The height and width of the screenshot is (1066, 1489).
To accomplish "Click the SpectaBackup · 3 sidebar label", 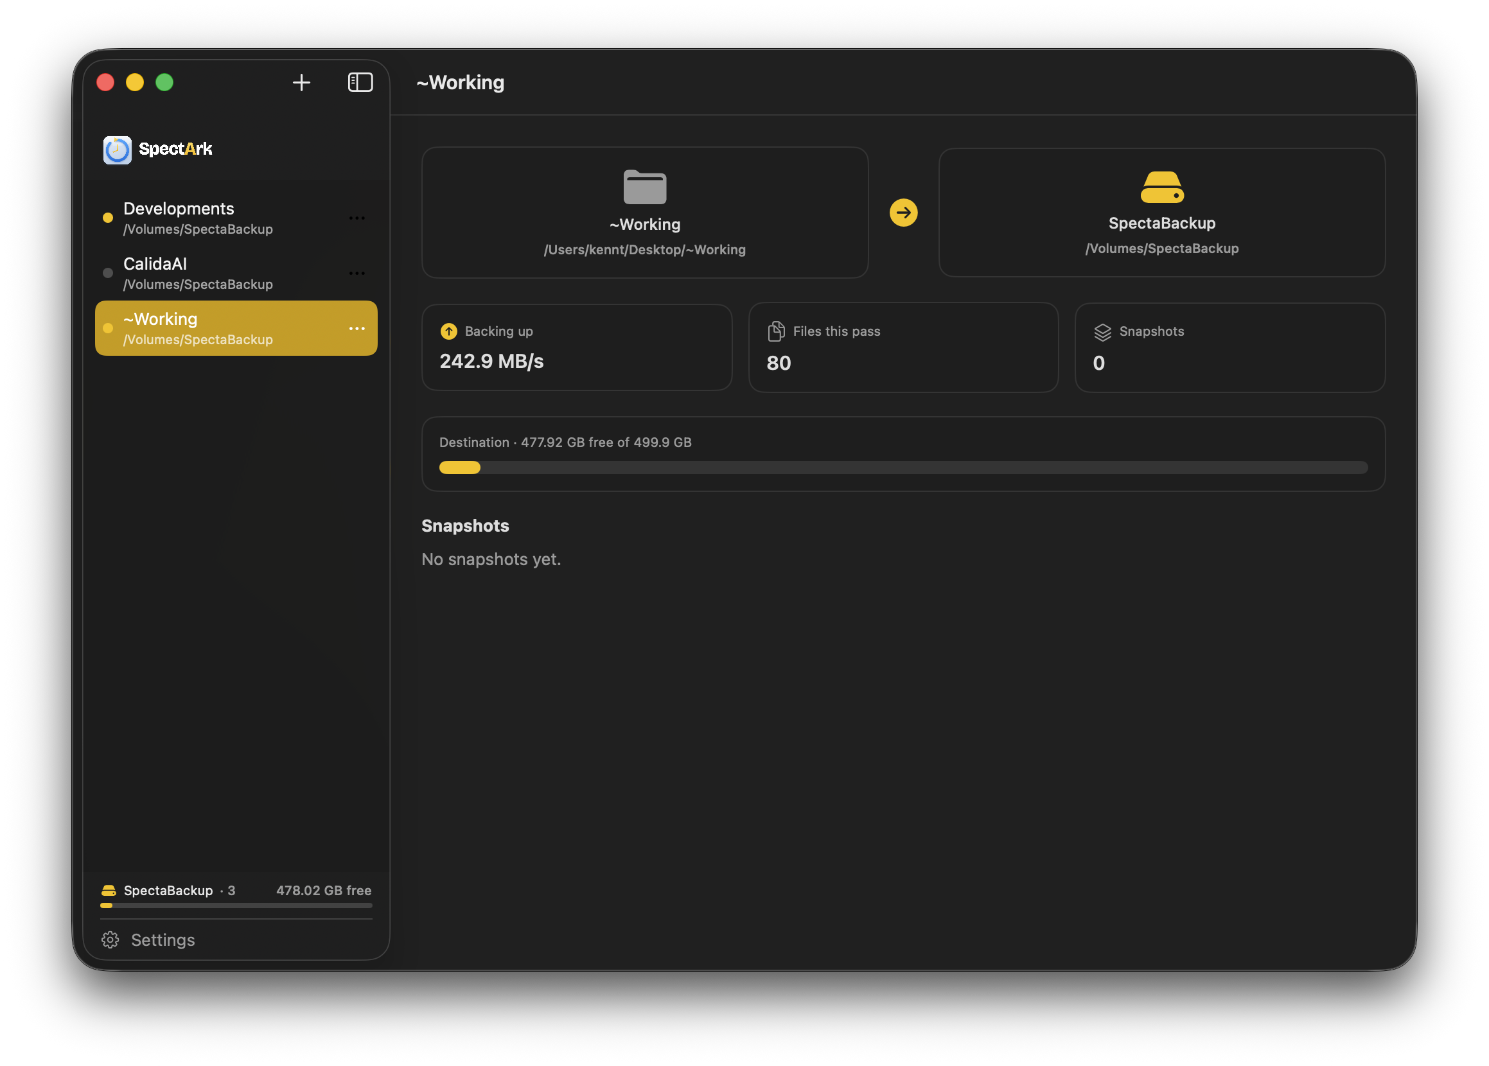I will tap(179, 891).
